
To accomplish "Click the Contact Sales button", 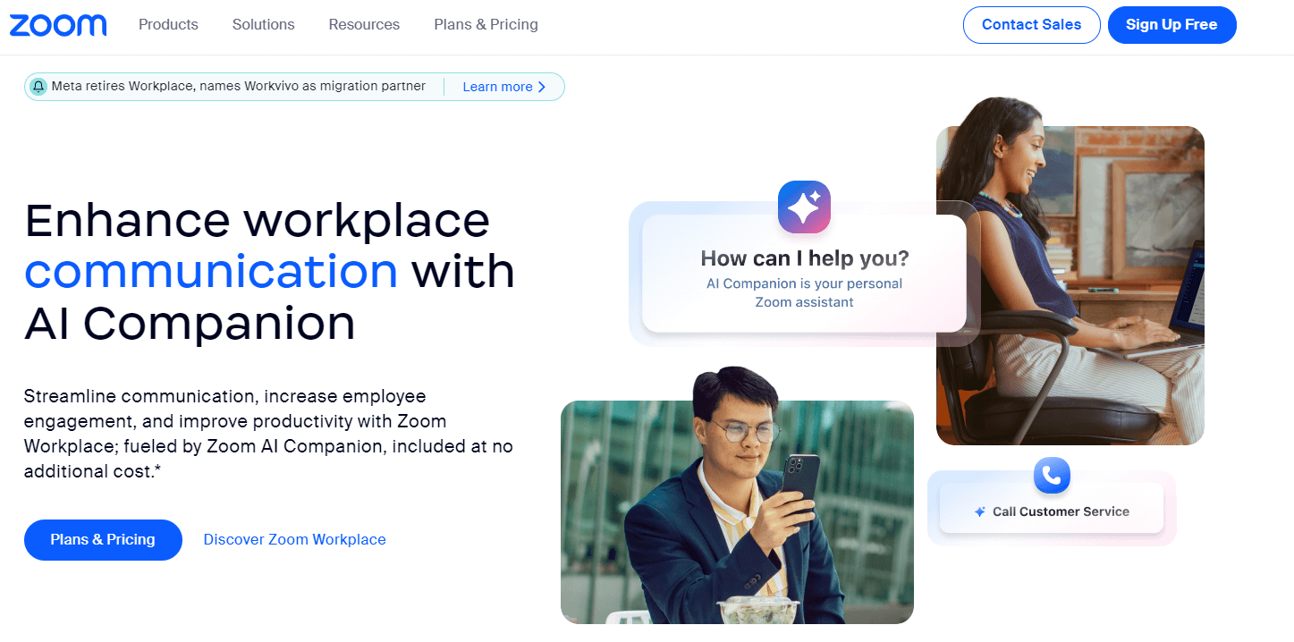I will pyautogui.click(x=1031, y=25).
